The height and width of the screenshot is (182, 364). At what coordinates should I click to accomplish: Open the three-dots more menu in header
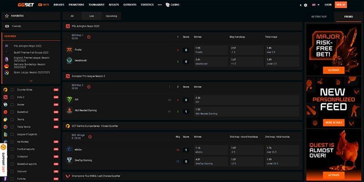[x=160, y=5]
